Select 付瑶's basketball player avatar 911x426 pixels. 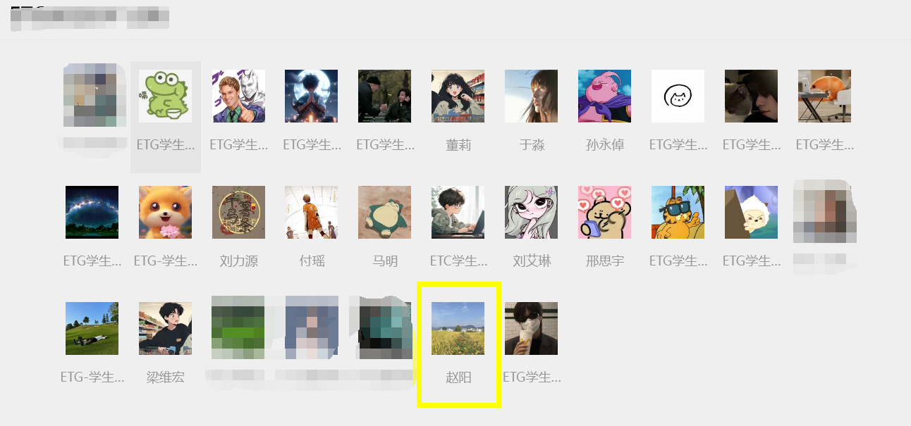click(x=312, y=212)
